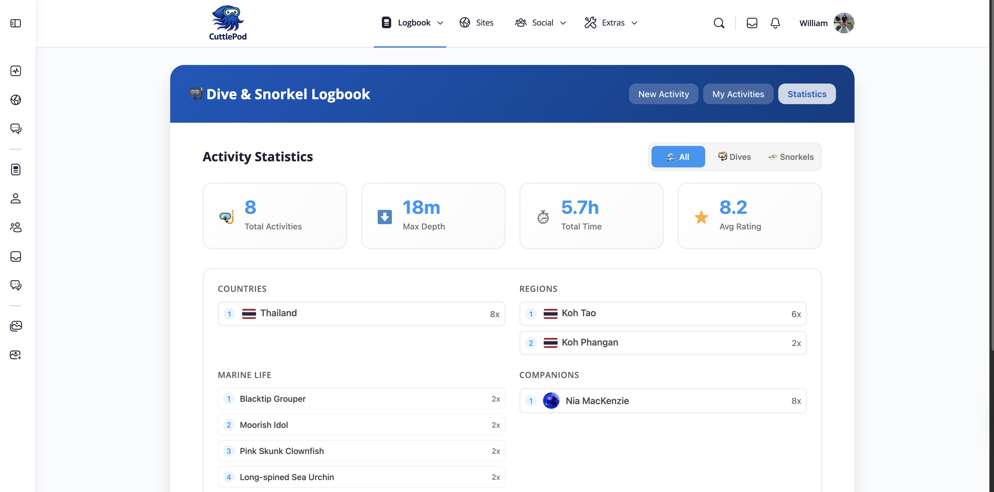The width and height of the screenshot is (994, 492).
Task: Open the globe sites sidebar icon
Action: tap(15, 100)
